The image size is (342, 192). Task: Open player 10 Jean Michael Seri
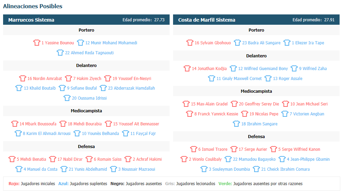coord(309,104)
